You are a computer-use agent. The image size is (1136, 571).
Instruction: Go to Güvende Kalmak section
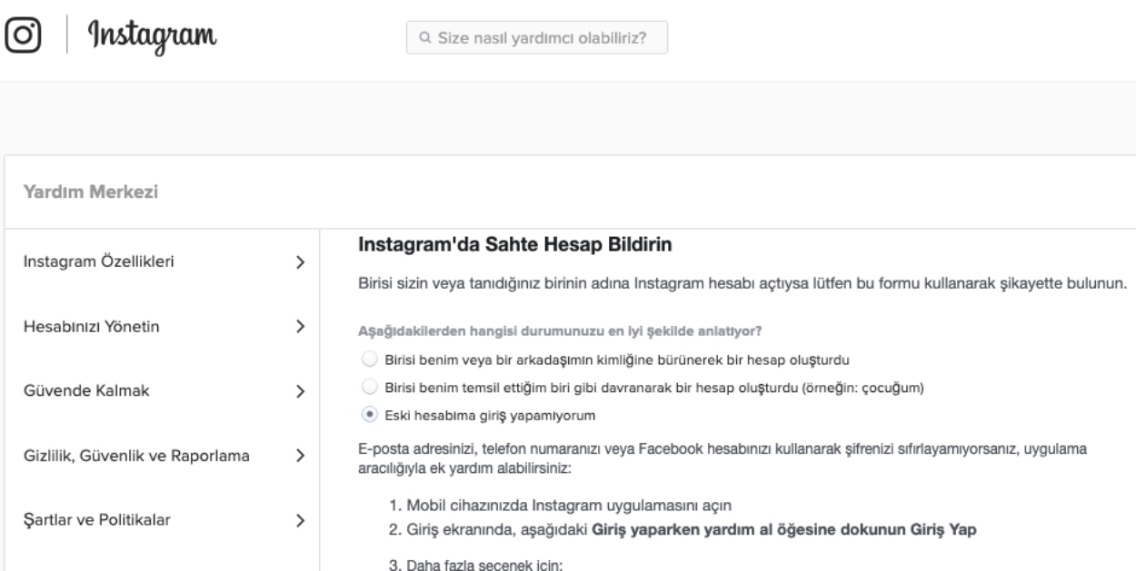click(x=85, y=391)
